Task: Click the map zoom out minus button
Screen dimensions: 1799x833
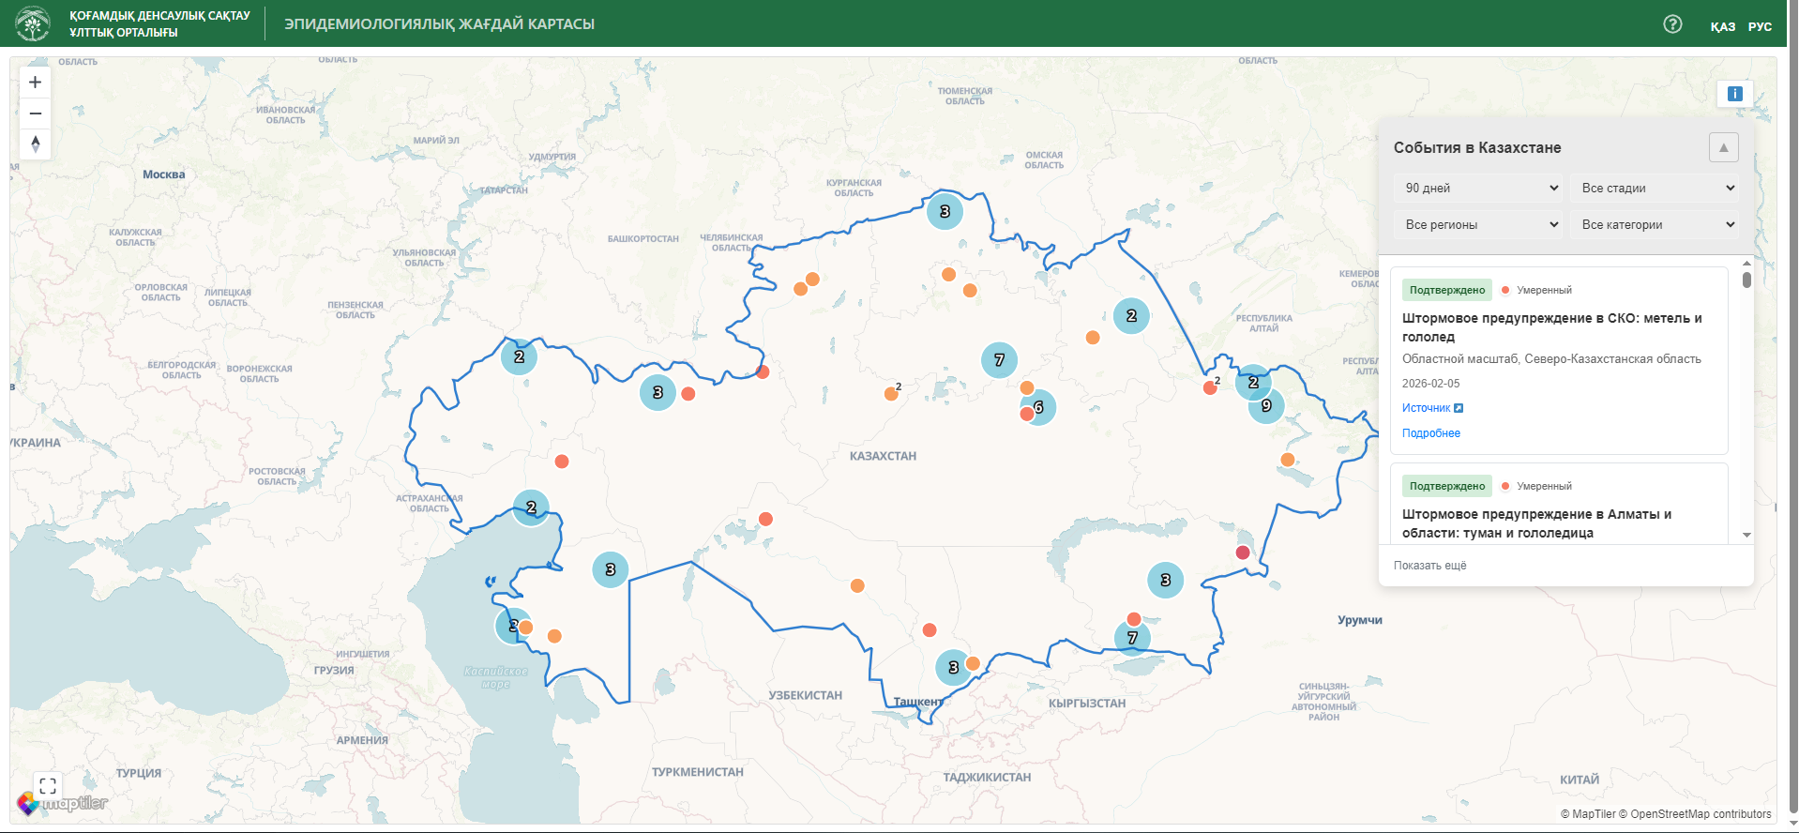Action: pos(36,114)
